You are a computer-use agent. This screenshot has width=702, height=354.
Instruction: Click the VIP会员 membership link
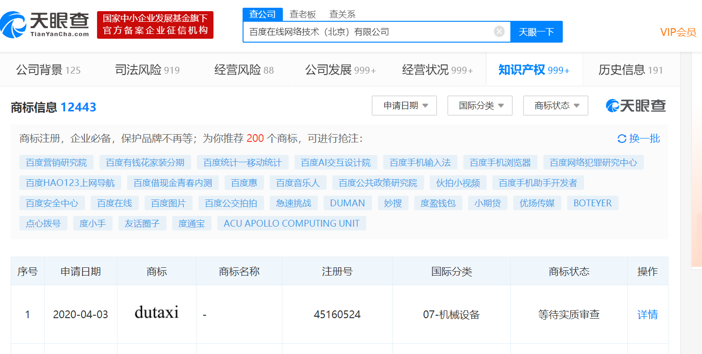pos(677,31)
